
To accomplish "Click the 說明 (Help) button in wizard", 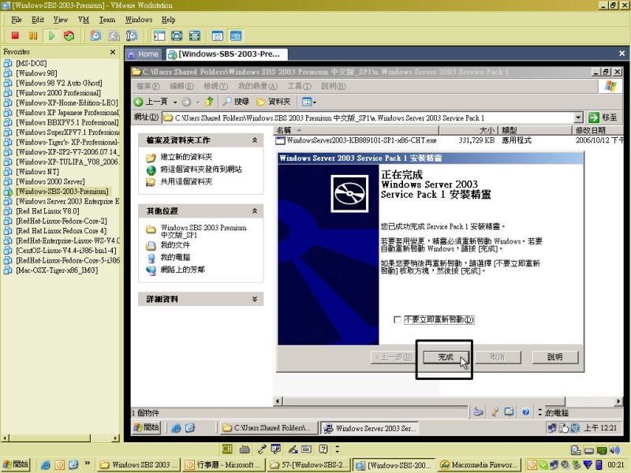I will point(555,357).
